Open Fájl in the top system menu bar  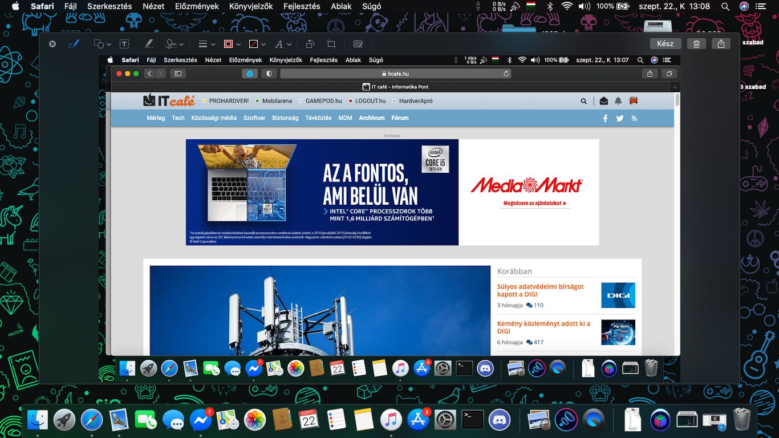point(71,6)
